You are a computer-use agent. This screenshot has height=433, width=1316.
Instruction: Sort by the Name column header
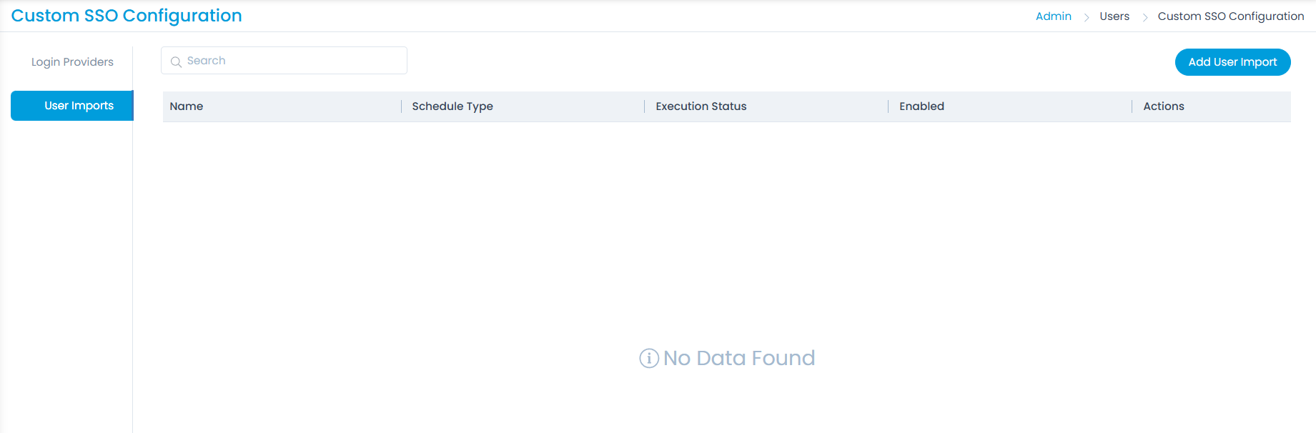187,106
